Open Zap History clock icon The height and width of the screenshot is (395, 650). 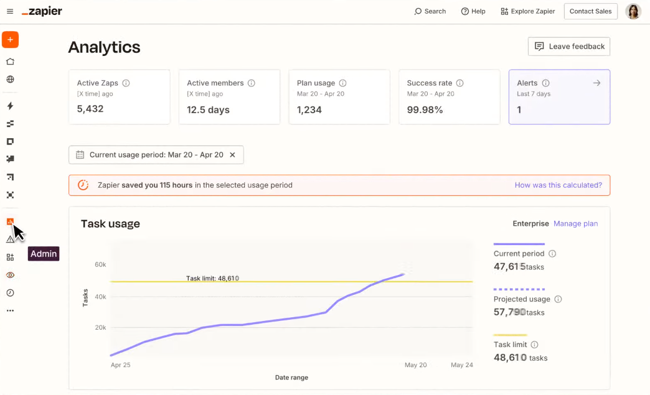11,293
